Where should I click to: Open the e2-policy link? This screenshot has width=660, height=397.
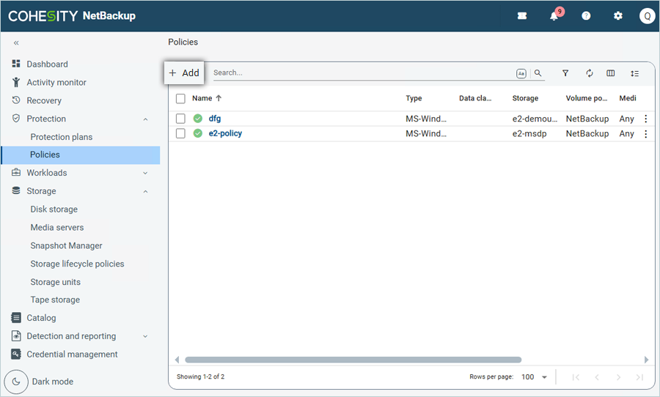tap(225, 133)
